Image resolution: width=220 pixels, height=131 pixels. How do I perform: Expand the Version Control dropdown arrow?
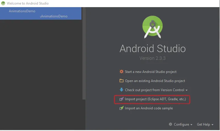[186, 90]
